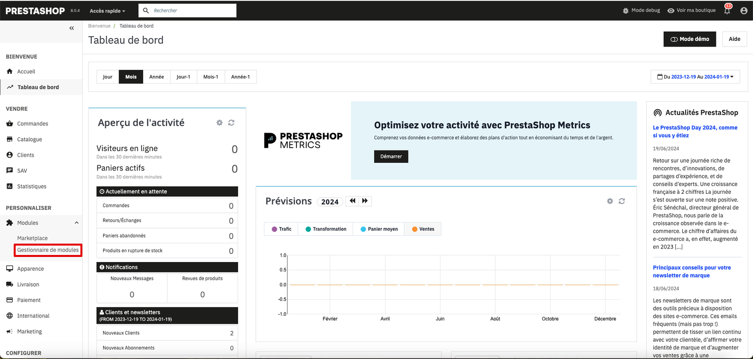Click the Tableau de bord trend icon

pos(10,87)
